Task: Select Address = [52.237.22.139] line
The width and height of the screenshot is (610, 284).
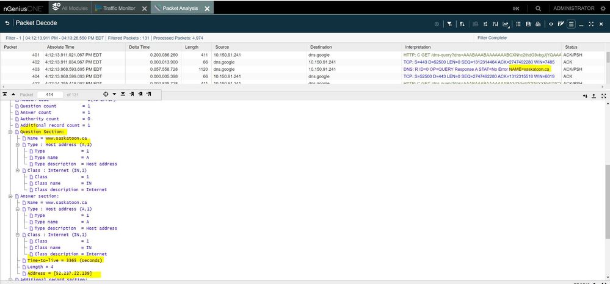Action: (x=59, y=274)
